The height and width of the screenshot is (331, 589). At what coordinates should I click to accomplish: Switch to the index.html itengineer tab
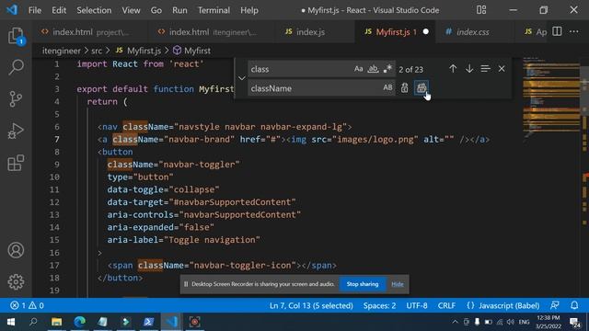coord(211,32)
